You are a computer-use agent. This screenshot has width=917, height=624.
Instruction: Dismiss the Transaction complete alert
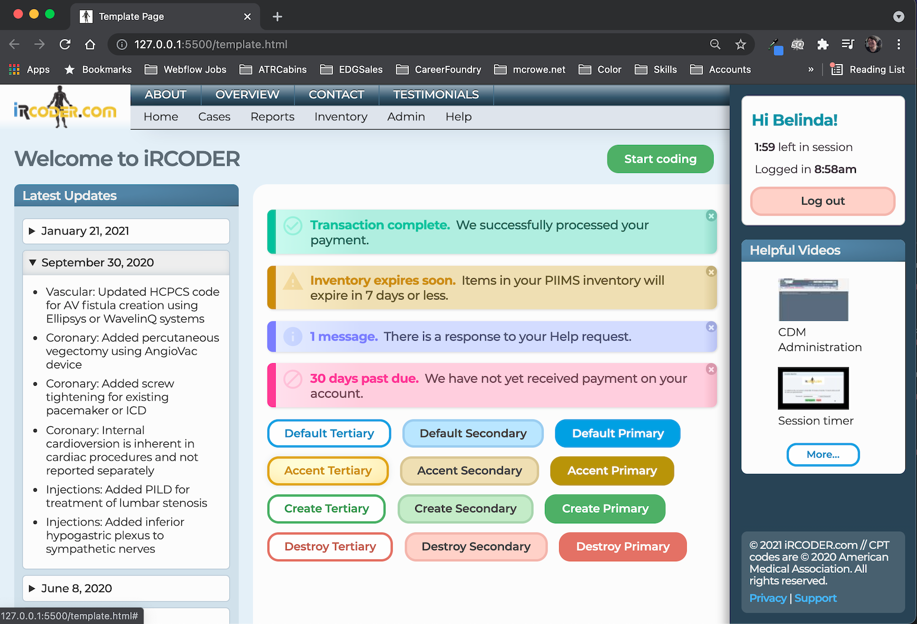pyautogui.click(x=711, y=216)
